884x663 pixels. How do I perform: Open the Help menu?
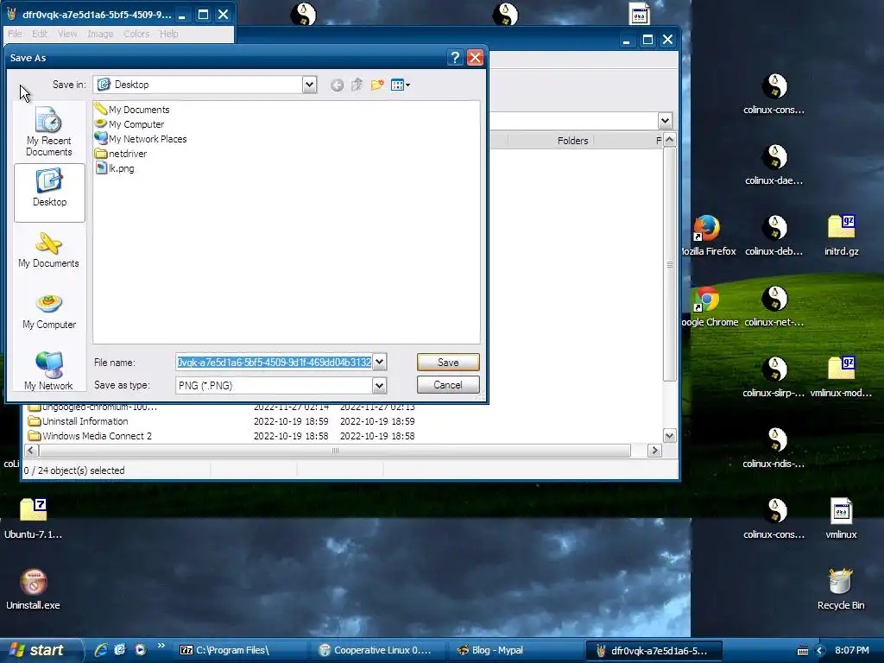click(x=168, y=34)
